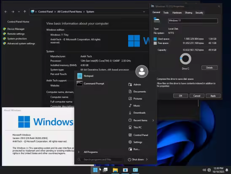
Task: Go back in the Control Panel window
Action: [6, 12]
